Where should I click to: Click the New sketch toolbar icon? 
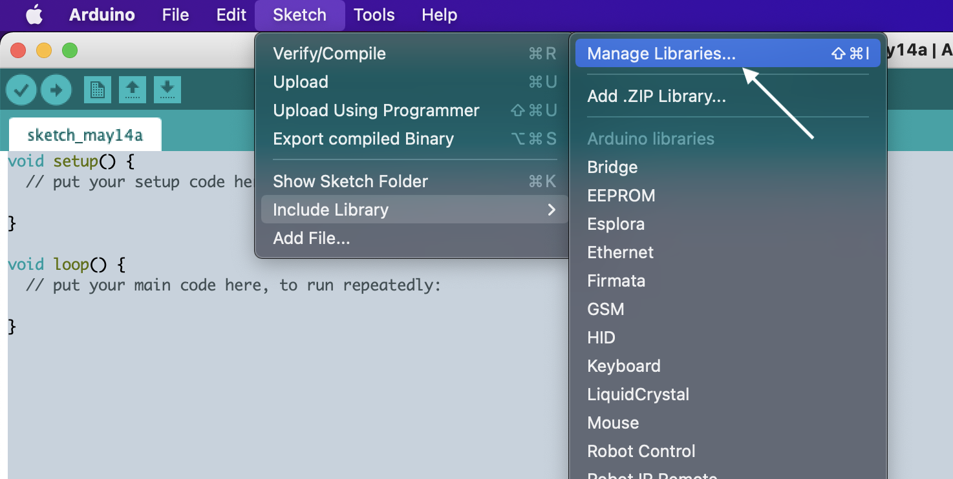tap(98, 90)
